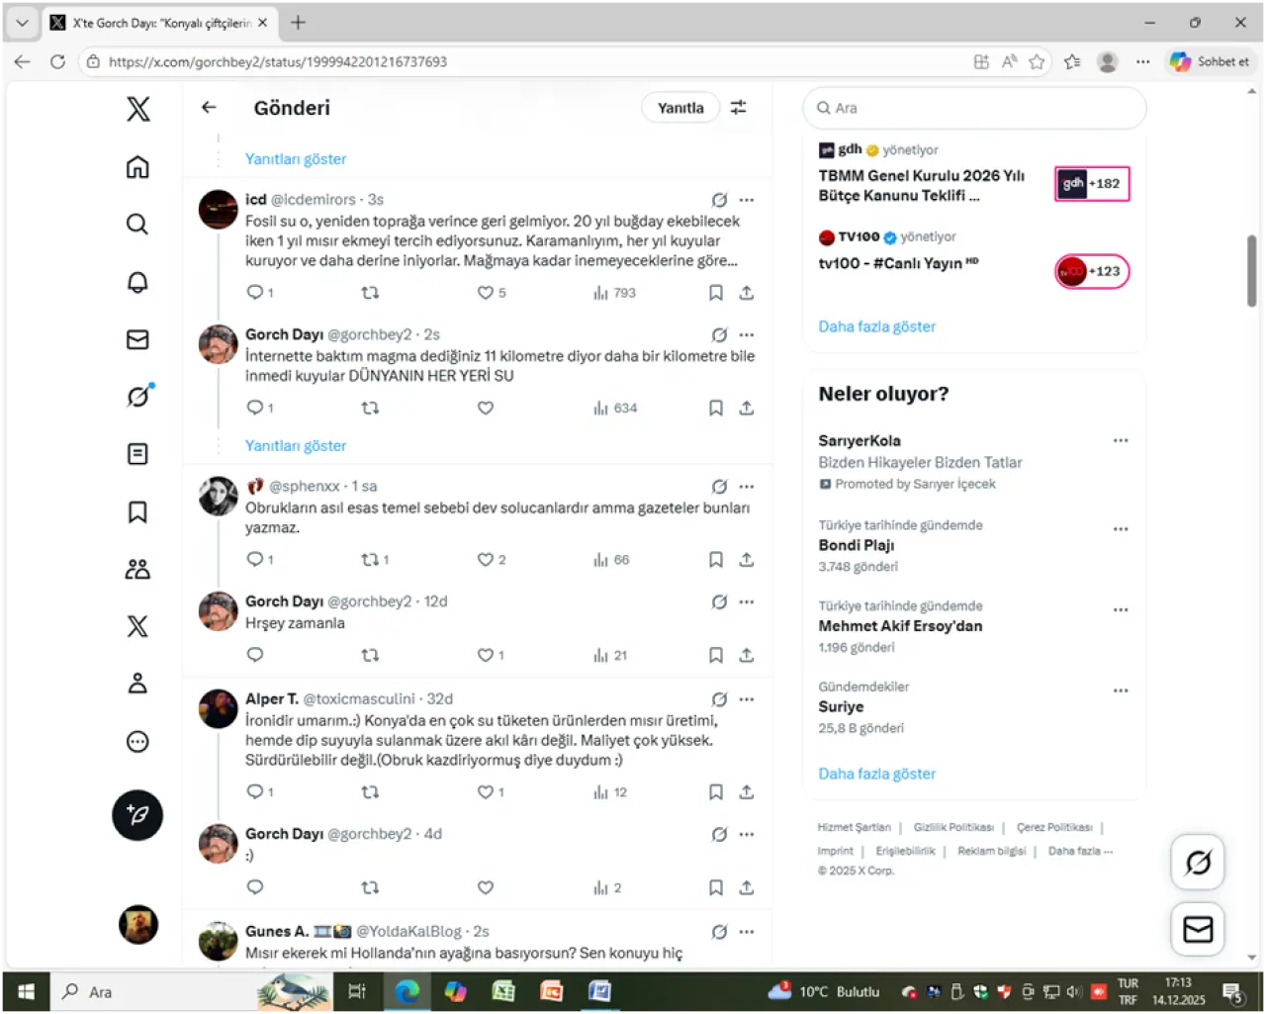Image resolution: width=1266 pixels, height=1014 pixels.
Task: Open Grok icon in left sidebar
Action: (137, 397)
